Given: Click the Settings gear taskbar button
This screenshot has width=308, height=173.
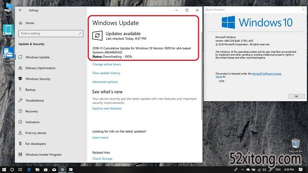Looking at the screenshot, I should coord(62,169).
